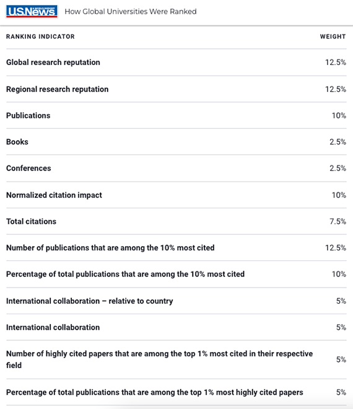Click Percentage of total publications among 10% most cited
This screenshot has width=353, height=409.
(x=125, y=274)
